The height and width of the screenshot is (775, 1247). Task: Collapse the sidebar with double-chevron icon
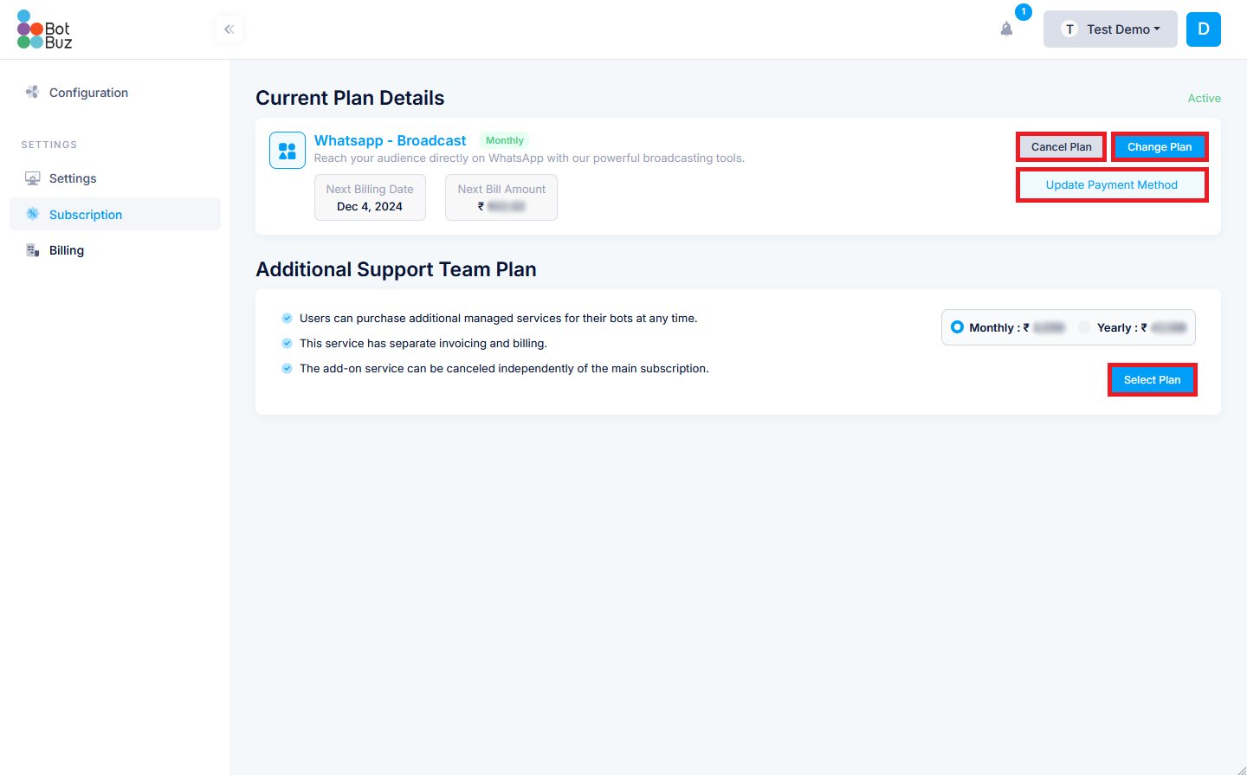tap(229, 29)
